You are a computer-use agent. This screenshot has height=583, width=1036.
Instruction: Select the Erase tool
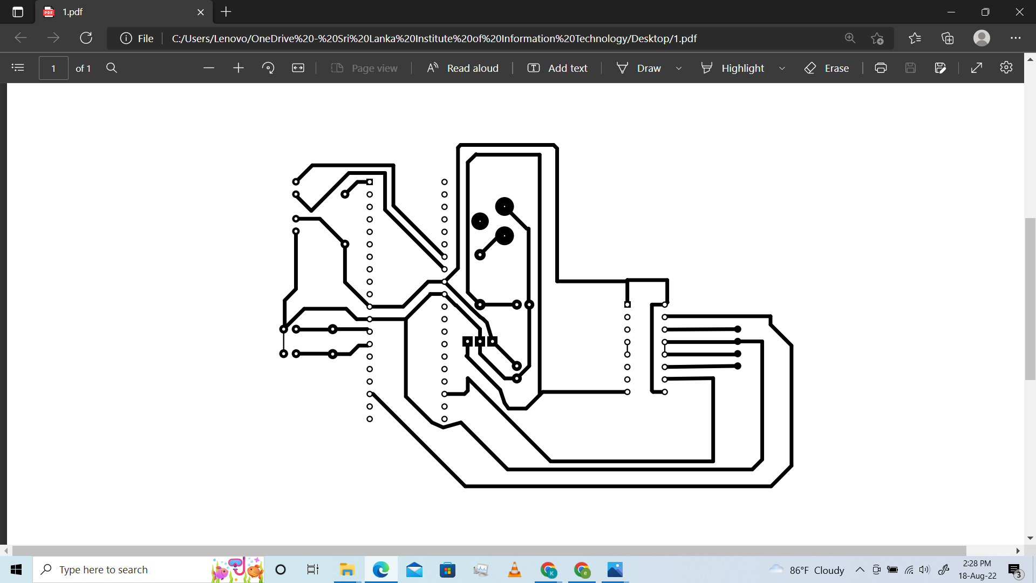[827, 67]
